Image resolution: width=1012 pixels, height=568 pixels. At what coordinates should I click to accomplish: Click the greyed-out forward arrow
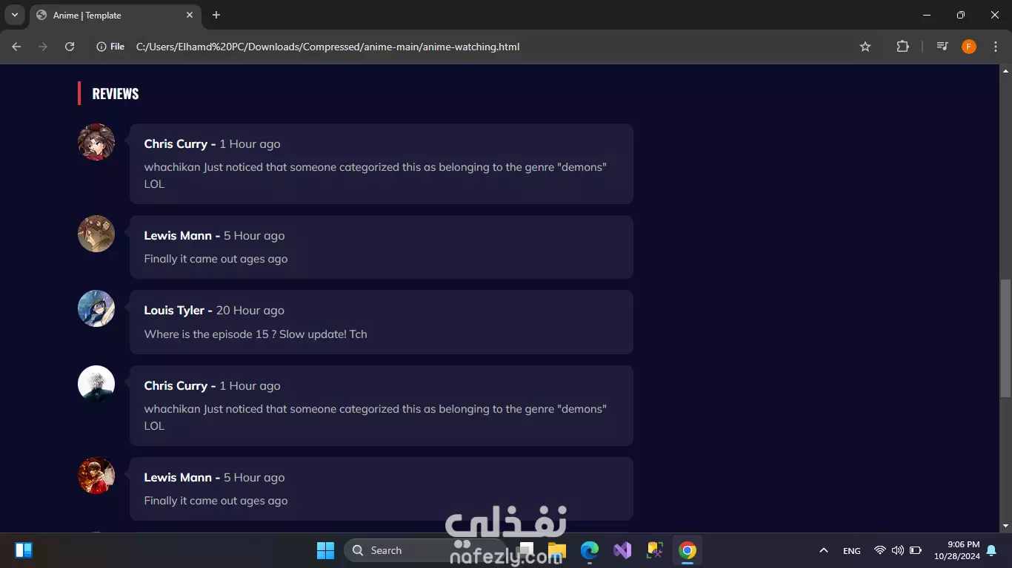pos(43,47)
